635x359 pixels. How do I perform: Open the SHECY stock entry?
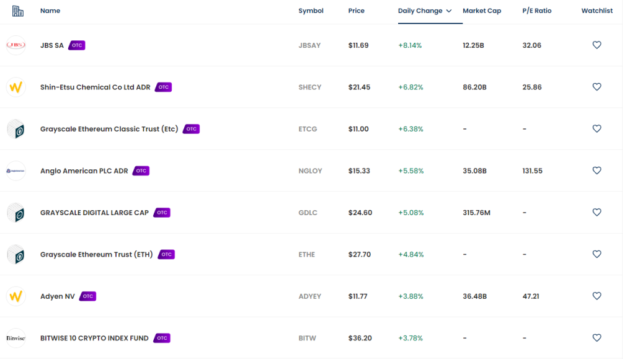pos(310,87)
